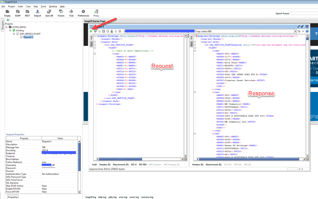Viewport: 318px width, 199px height.
Task: Click the SOAP icon beside Request 1
Action: point(21,37)
